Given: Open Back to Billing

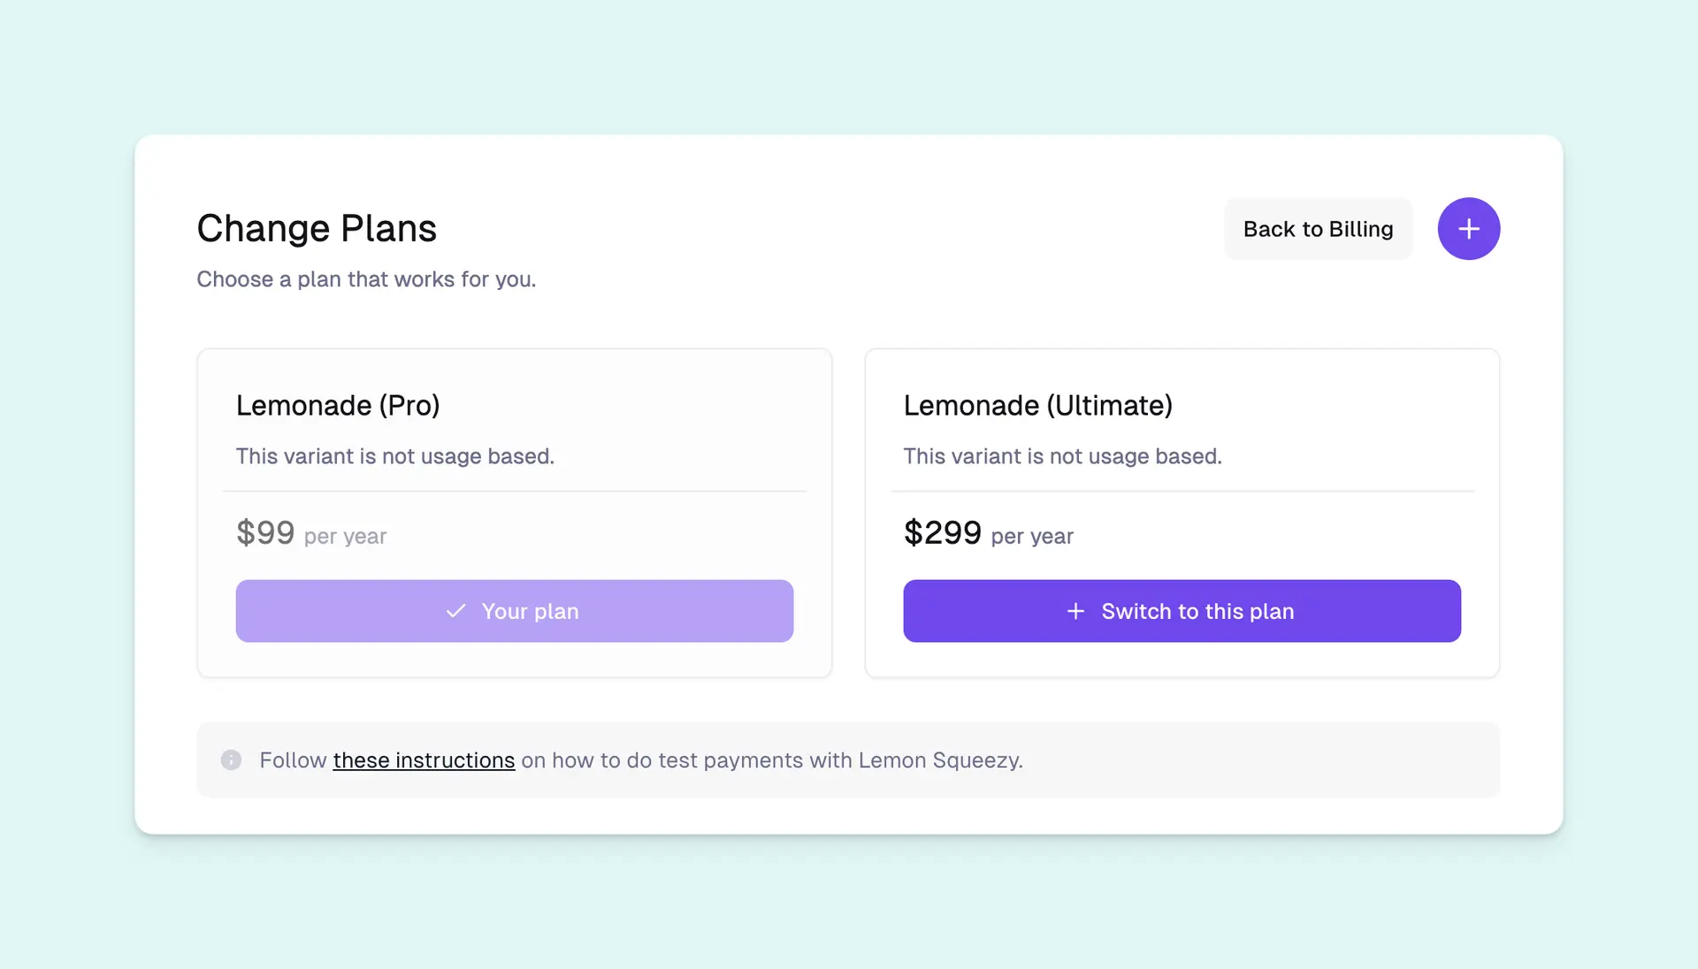Looking at the screenshot, I should (1317, 228).
